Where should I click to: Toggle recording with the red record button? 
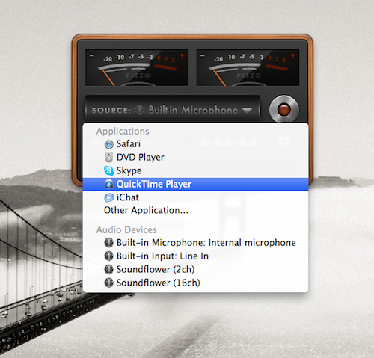[x=284, y=109]
